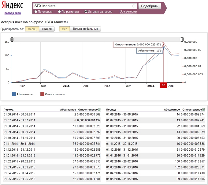Grab the right range slider handle on the chart
Viewport: 208px width, 185px height.
tap(182, 40)
